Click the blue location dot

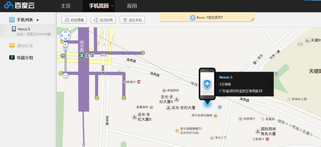[x=207, y=104]
